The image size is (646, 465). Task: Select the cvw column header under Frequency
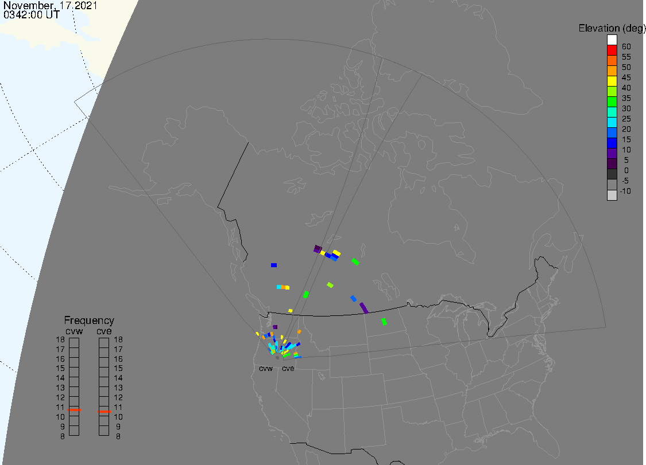[74, 330]
